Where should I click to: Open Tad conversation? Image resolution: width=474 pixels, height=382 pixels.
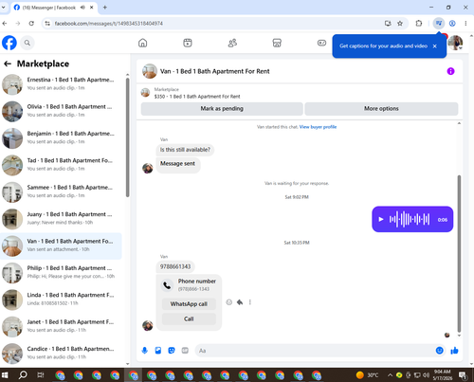point(61,165)
